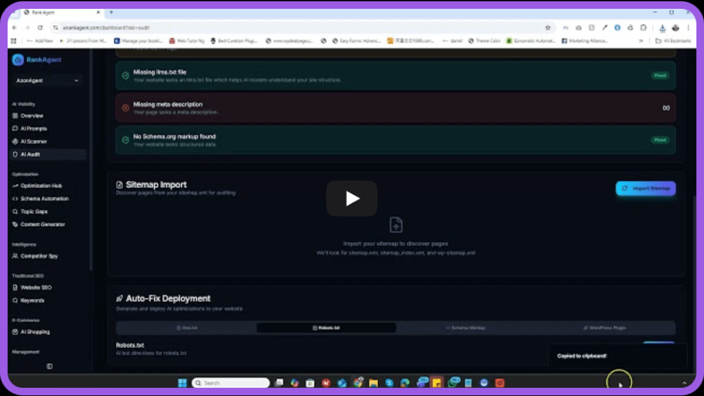Image resolution: width=704 pixels, height=396 pixels.
Task: Switch to the WordPress Plugin tab
Action: [x=605, y=328]
